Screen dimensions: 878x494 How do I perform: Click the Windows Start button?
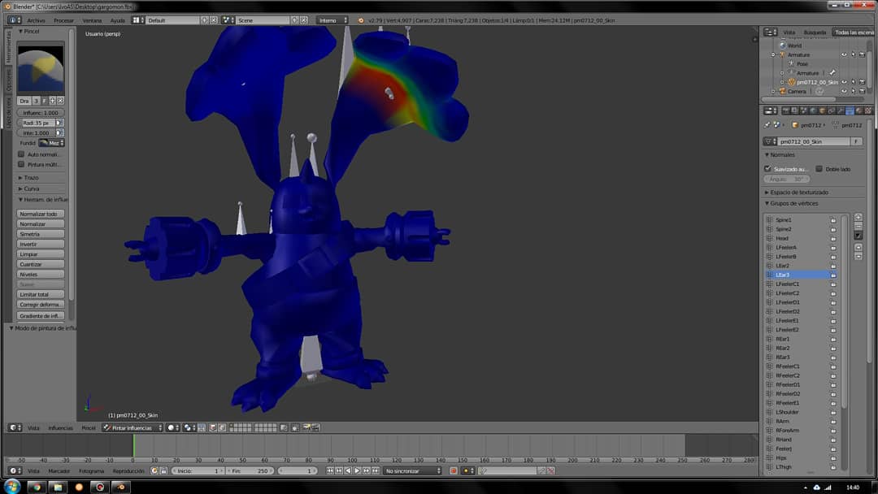[11, 486]
